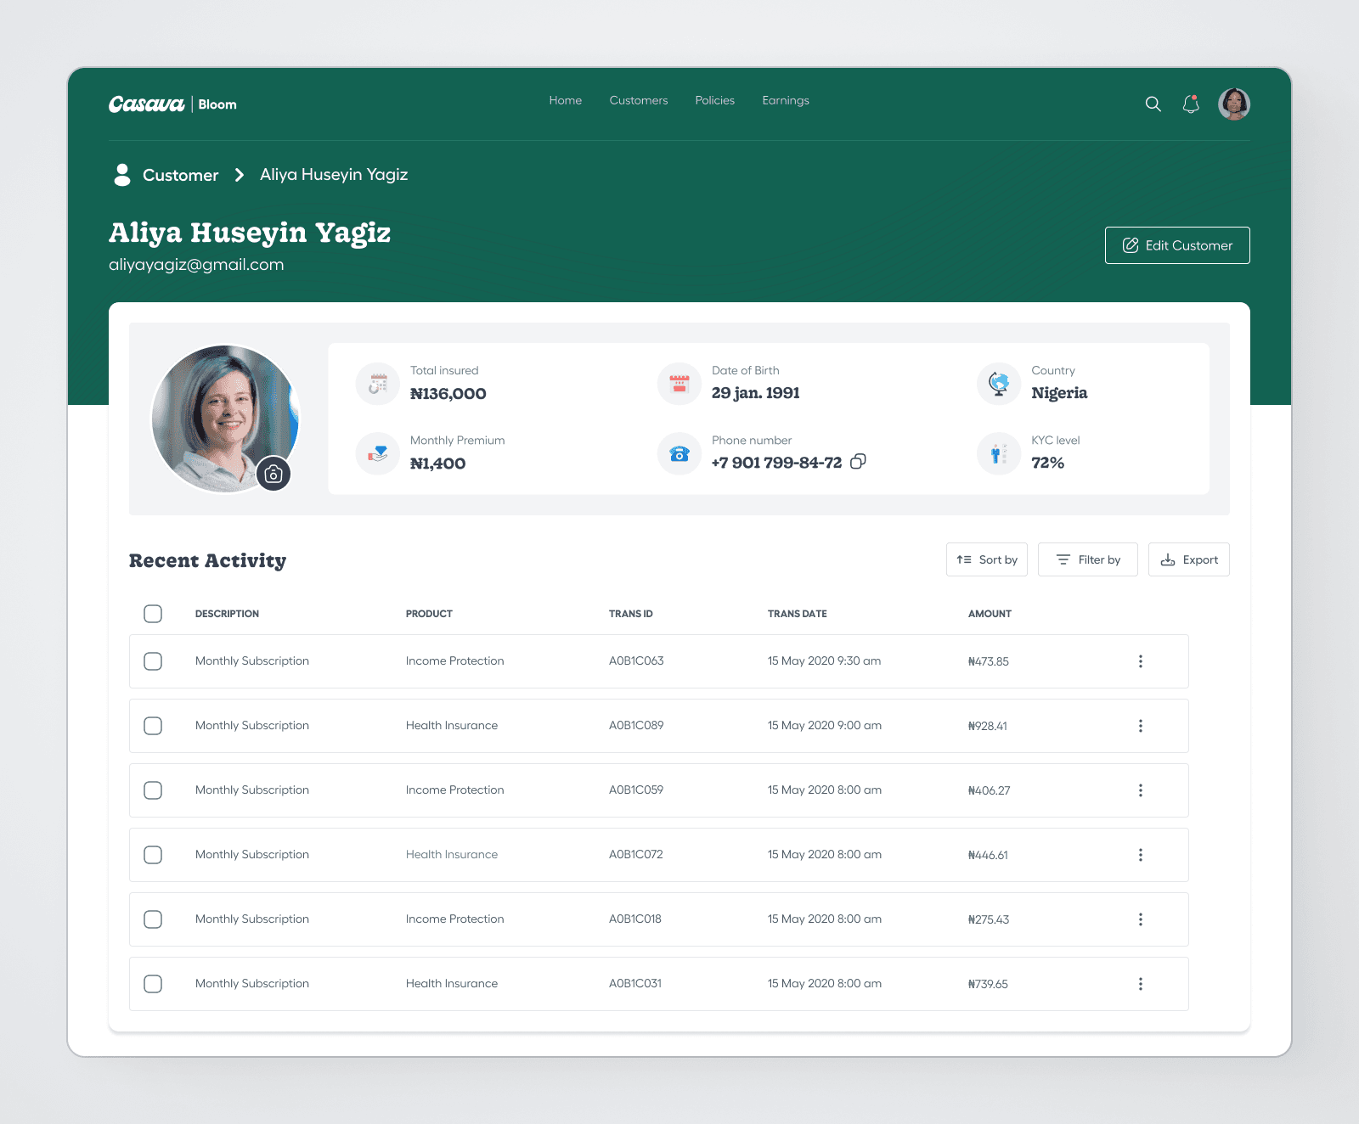Screen dimensions: 1359x1124
Task: Open row menu for transaction A0B1C018
Action: click(x=1141, y=919)
